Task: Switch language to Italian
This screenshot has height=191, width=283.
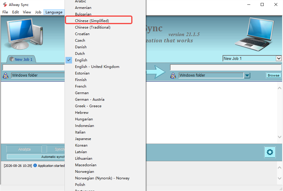Action: tap(105, 132)
